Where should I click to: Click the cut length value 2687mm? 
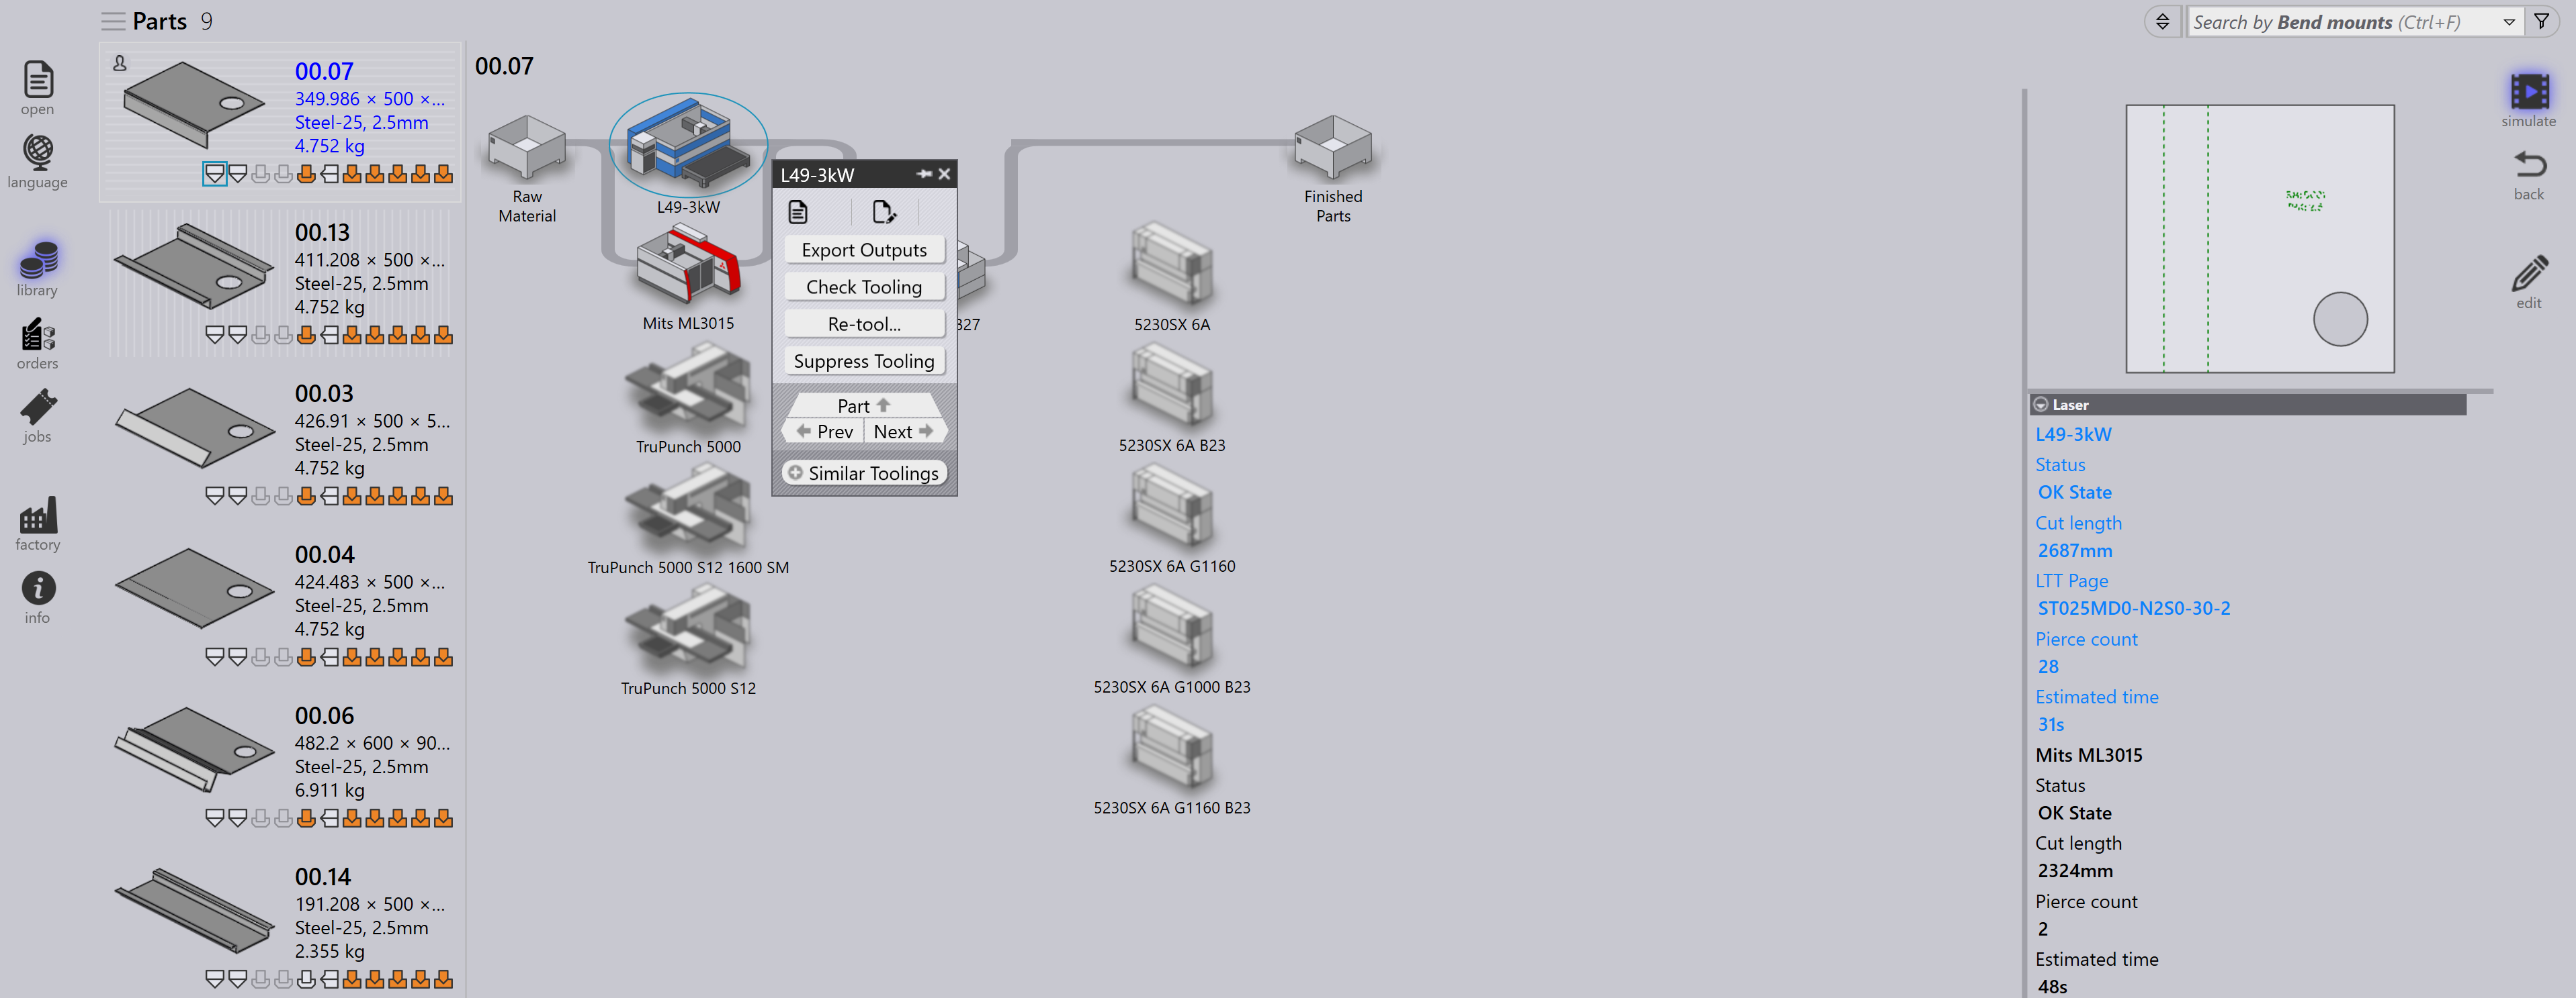point(2075,550)
